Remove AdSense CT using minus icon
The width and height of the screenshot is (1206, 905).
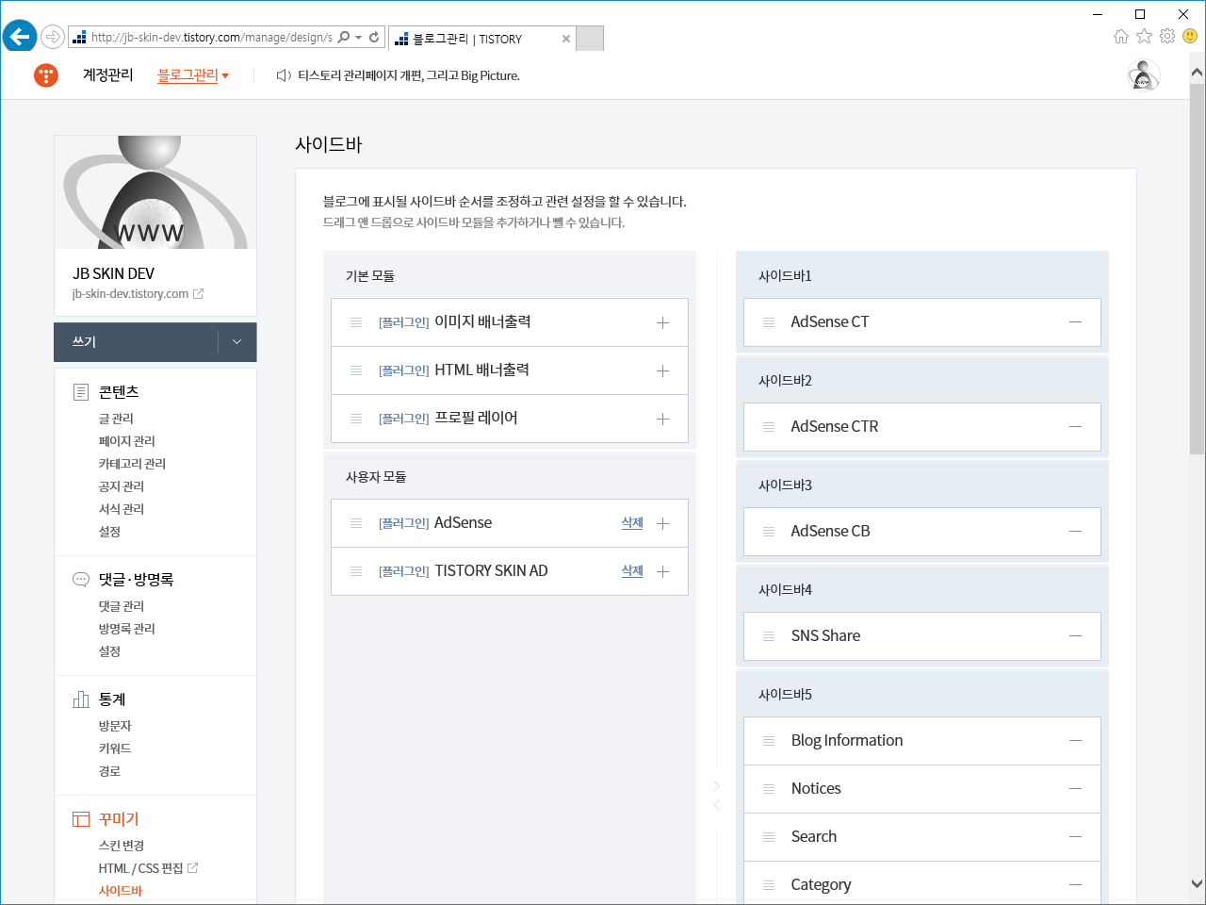1075,322
